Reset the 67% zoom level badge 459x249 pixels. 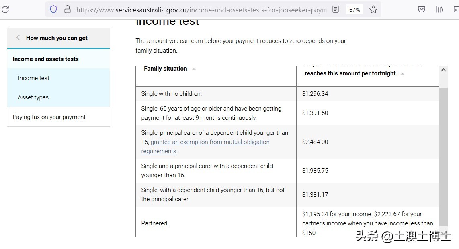pos(354,10)
